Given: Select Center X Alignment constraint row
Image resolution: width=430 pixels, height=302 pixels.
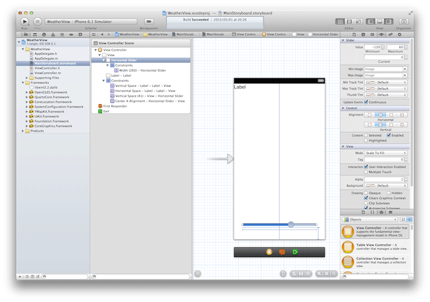Looking at the screenshot, I should 150,101.
